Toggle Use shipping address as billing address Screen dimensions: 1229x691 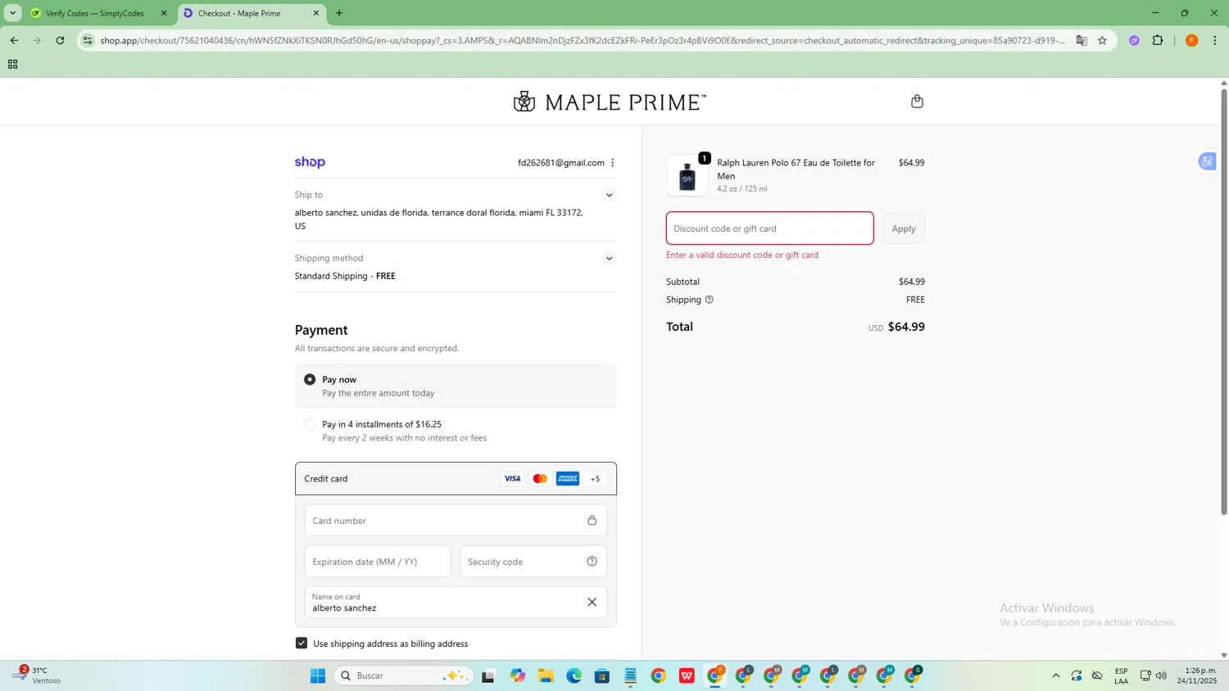click(302, 644)
